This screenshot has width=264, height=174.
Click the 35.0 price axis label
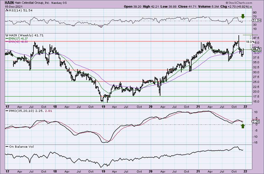pyautogui.click(x=256, y=62)
